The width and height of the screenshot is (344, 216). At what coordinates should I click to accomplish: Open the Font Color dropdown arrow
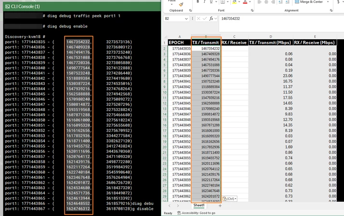coord(250,2)
